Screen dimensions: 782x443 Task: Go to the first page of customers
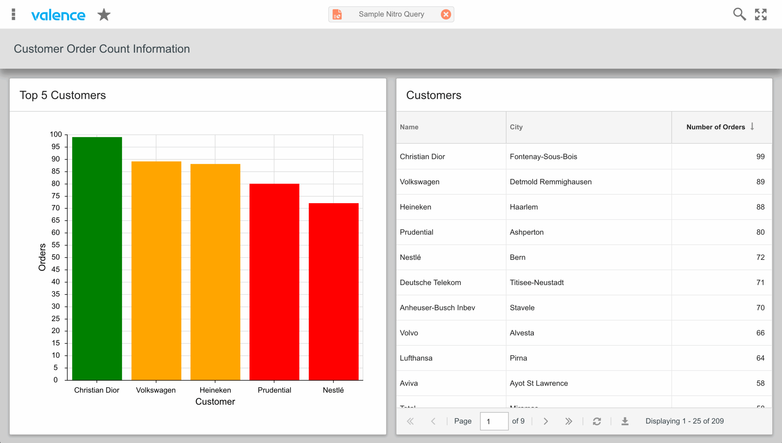pos(410,421)
